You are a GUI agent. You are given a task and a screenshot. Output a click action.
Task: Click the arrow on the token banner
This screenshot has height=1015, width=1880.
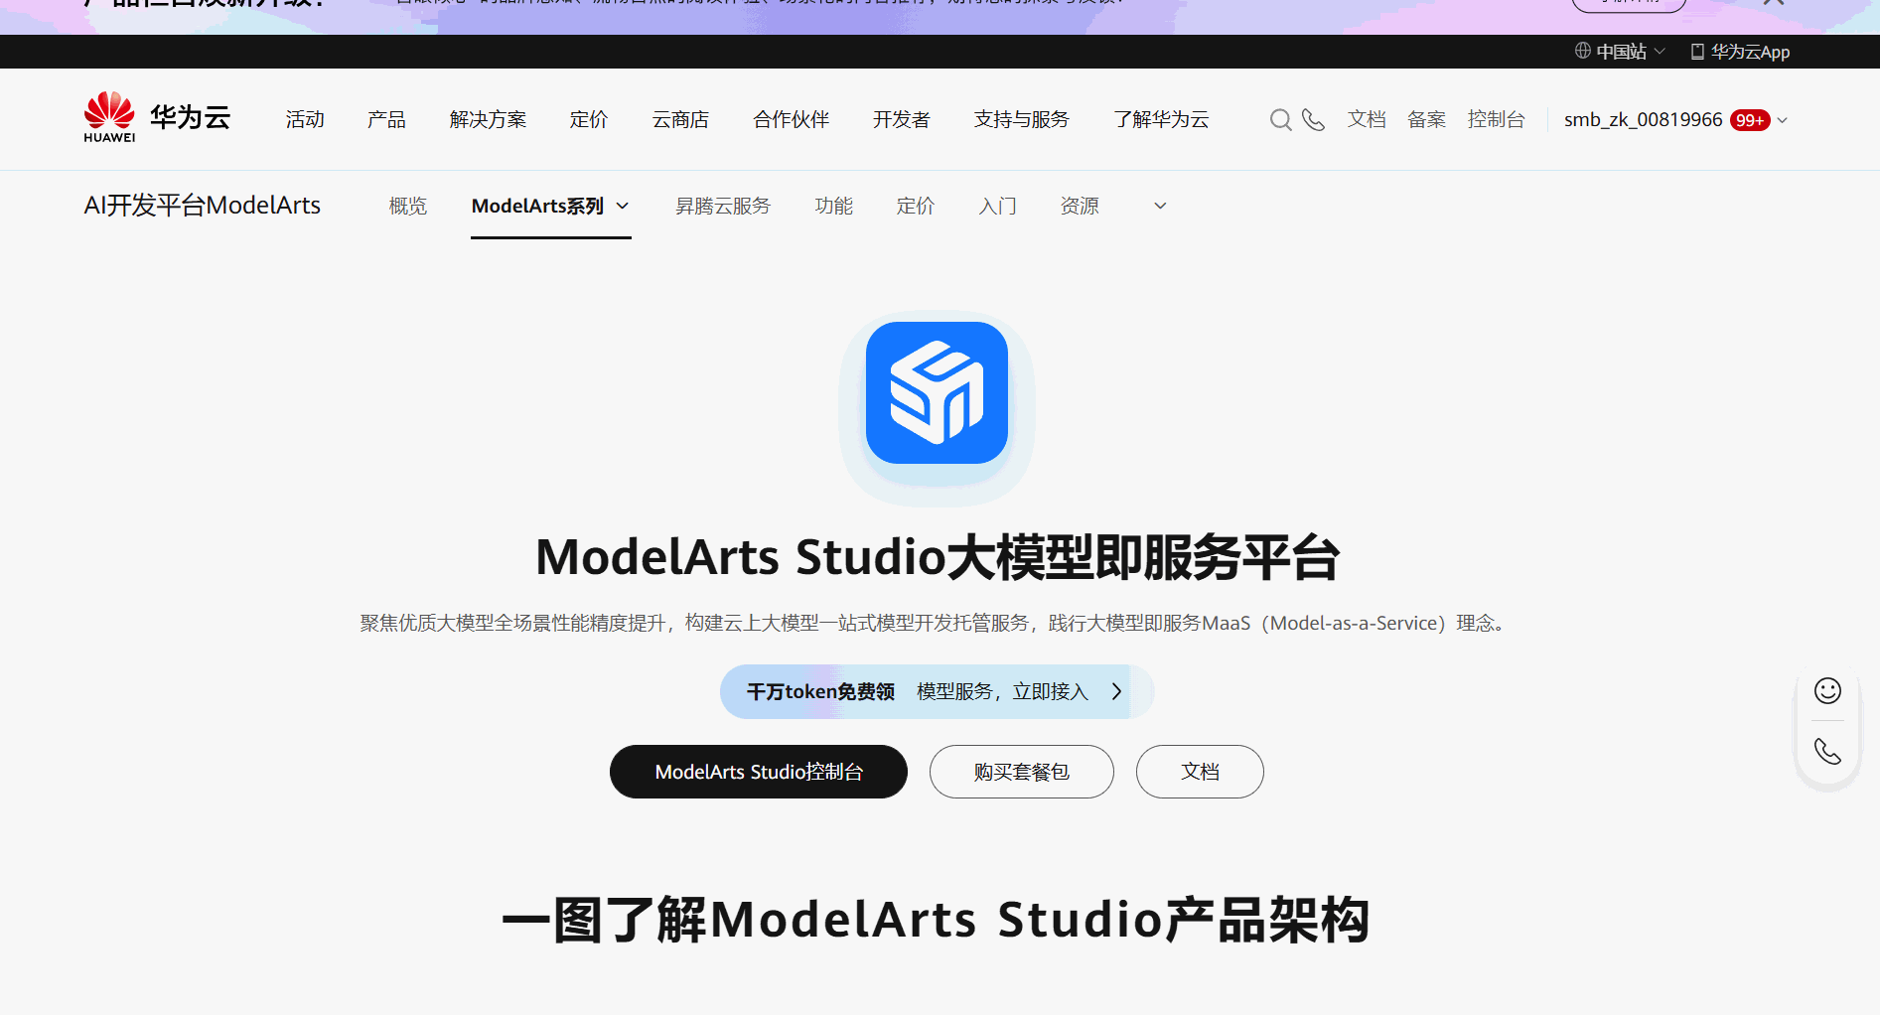1117,691
